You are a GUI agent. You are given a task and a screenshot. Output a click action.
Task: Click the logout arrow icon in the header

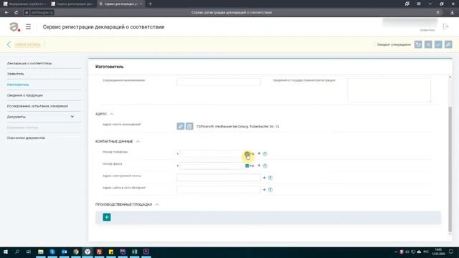click(x=445, y=27)
